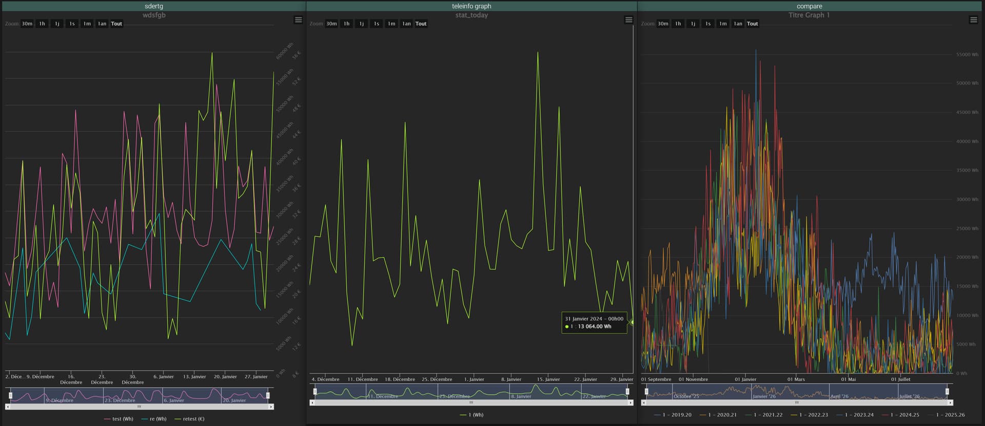
Task: Set sdertg chart zoom to 1m
Action: tap(87, 24)
